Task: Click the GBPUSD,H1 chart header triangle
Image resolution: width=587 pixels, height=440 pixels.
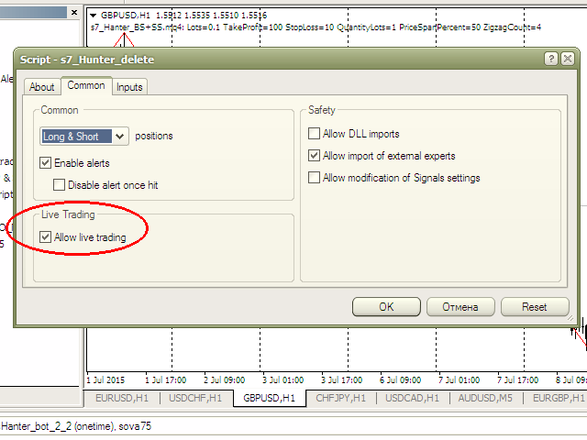Action: pos(94,16)
